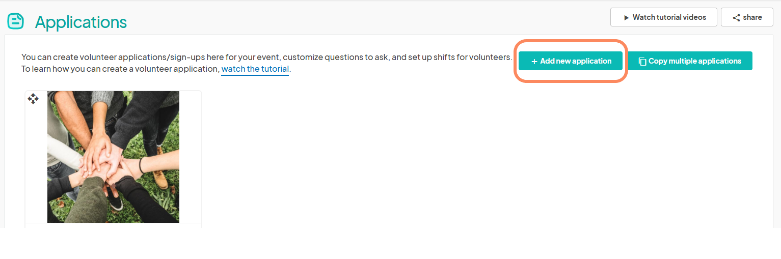Image resolution: width=781 pixels, height=259 pixels.
Task: Open the Watch tutorial videos button
Action: click(x=664, y=17)
